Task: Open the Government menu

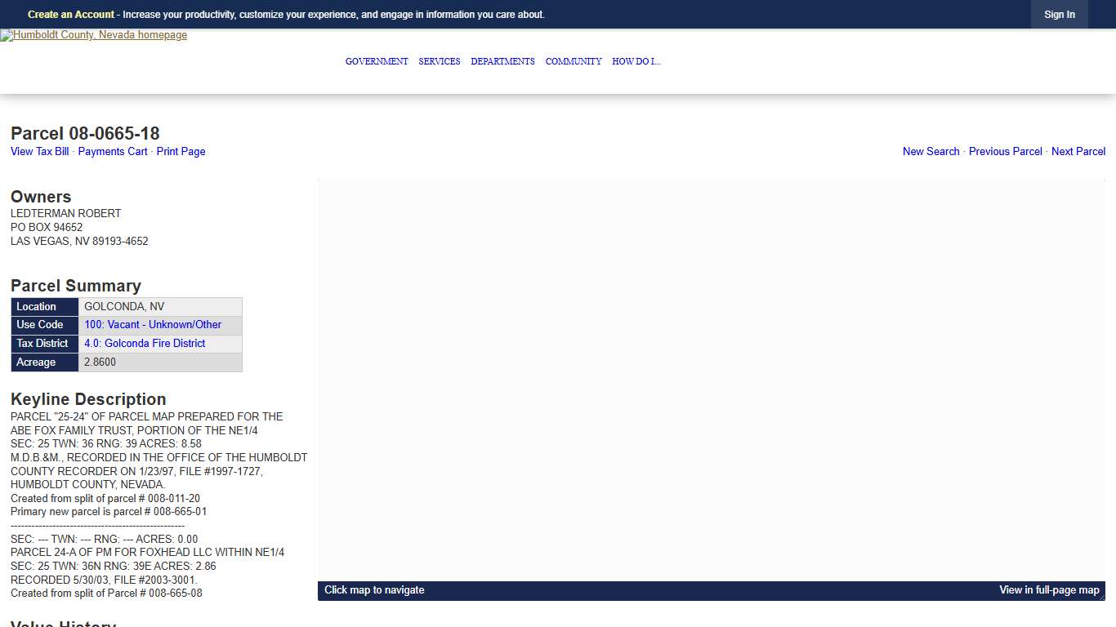Action: point(377,61)
